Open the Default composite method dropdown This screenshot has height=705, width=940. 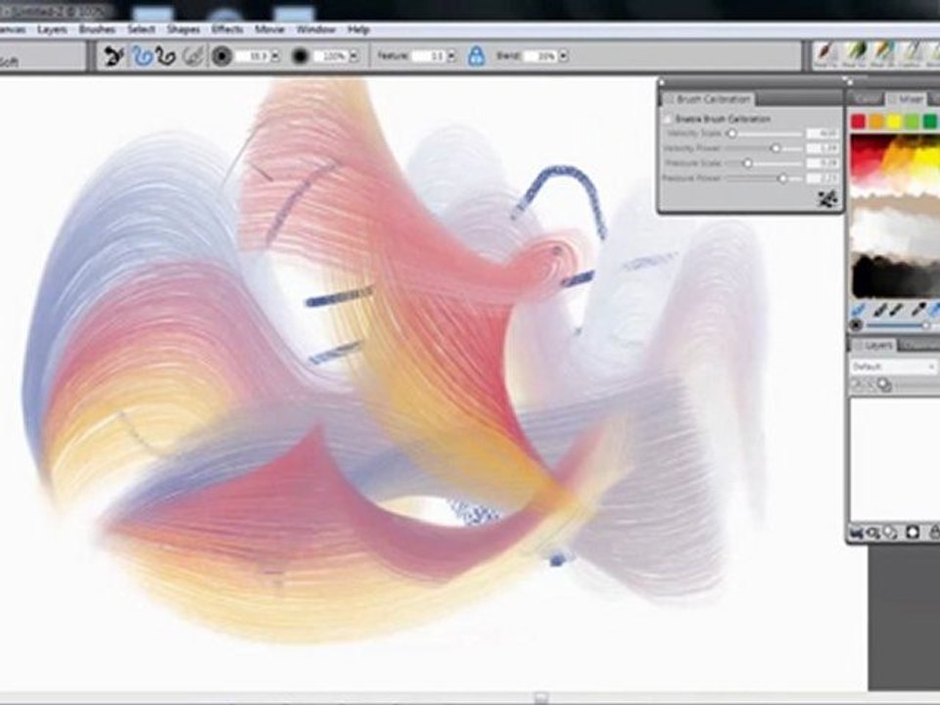[x=894, y=366]
